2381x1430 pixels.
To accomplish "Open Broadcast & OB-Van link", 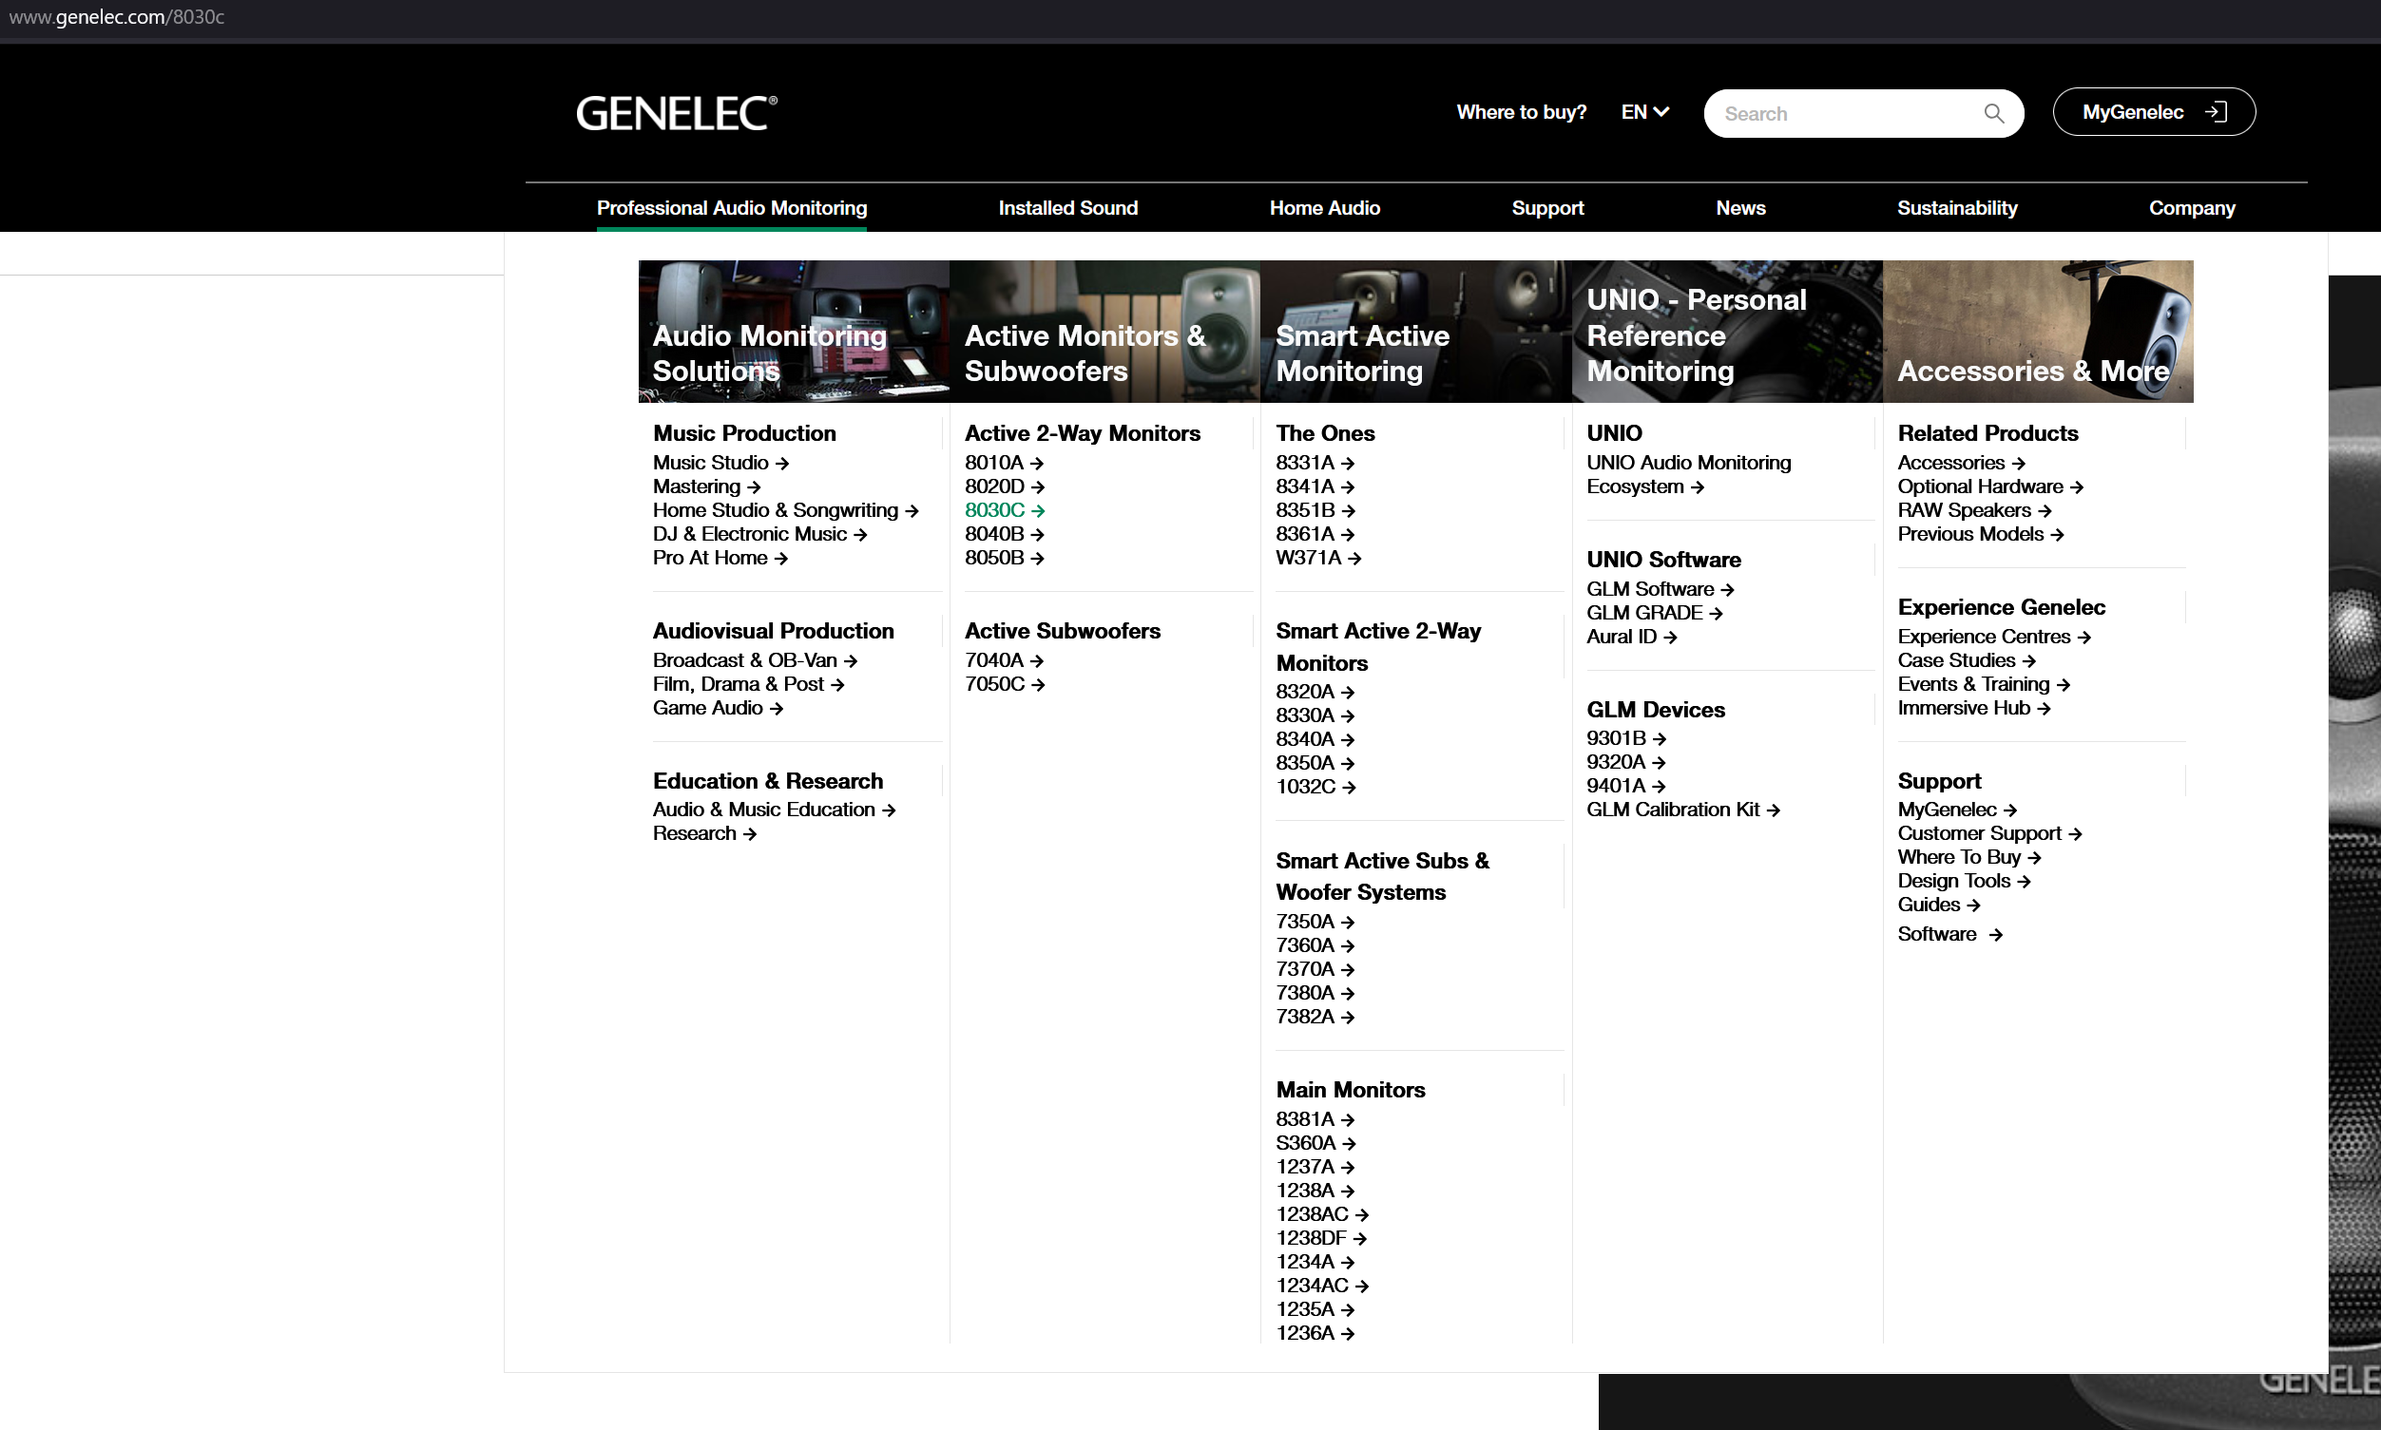I will click(755, 660).
